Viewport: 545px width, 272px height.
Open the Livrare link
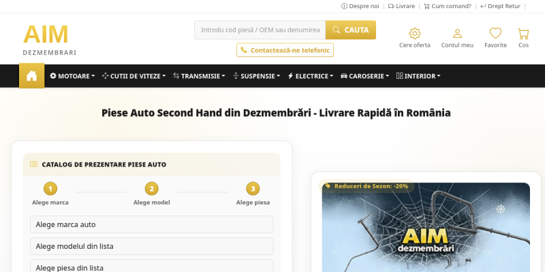pos(401,6)
